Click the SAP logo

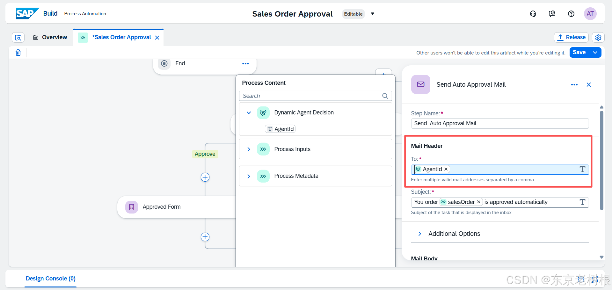[x=27, y=13]
